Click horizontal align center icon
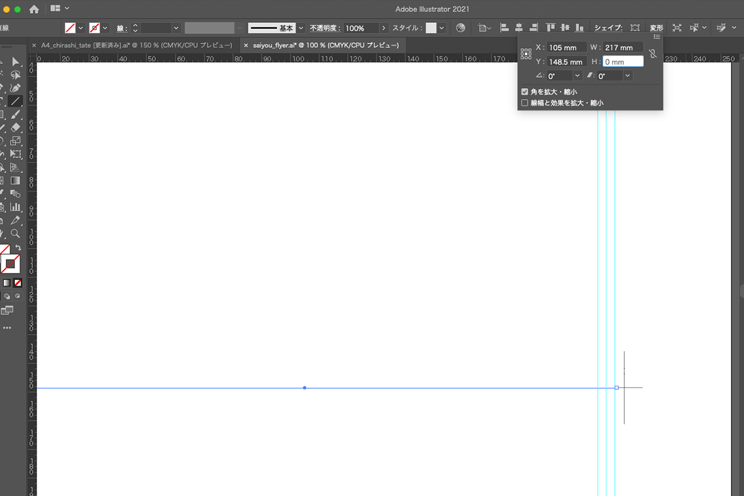744x496 pixels. pos(518,28)
